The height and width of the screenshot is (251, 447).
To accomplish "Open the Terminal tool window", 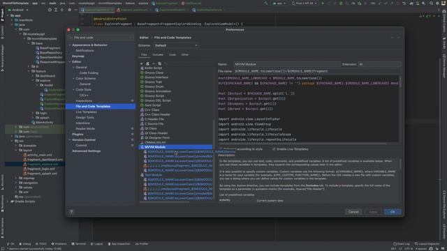I will pyautogui.click(x=78, y=244).
